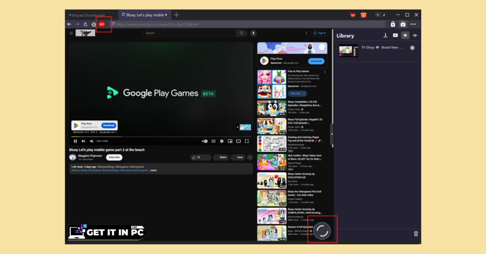This screenshot has width=486, height=254.
Task: Switch to theater mode
Action: [238, 141]
